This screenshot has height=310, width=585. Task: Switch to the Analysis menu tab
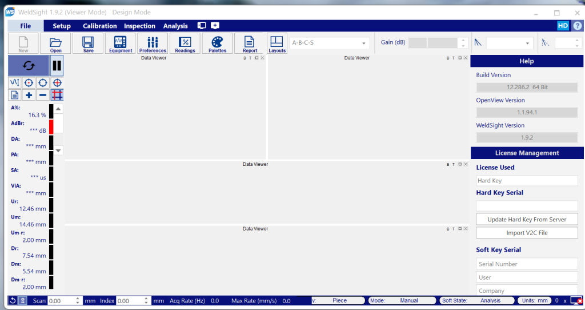(x=175, y=26)
